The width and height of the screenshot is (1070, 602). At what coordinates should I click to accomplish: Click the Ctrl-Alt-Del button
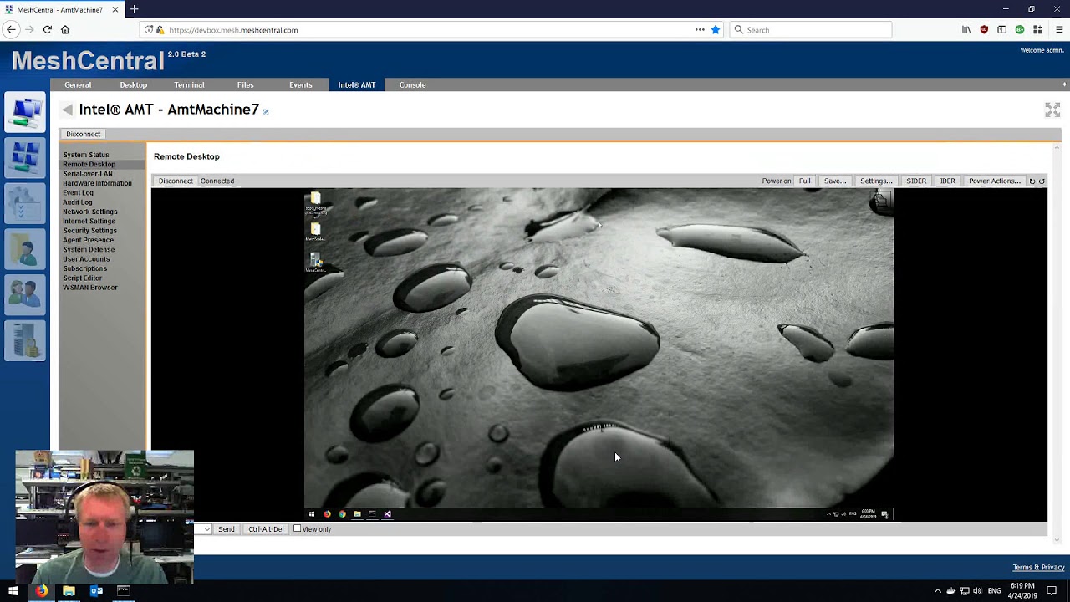(266, 529)
